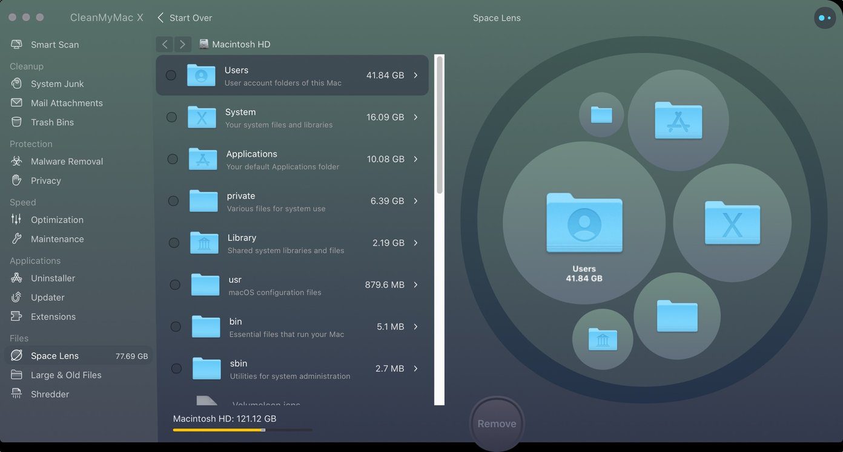Click the large Users bubble in the map

pos(584,223)
